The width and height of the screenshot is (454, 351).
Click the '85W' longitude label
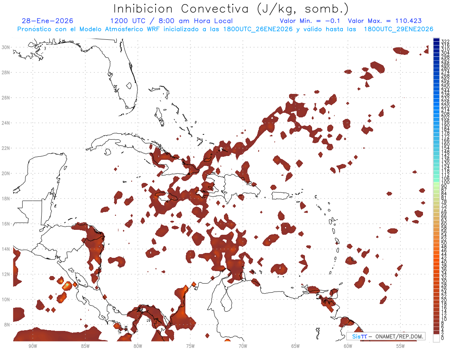click(x=85, y=346)
